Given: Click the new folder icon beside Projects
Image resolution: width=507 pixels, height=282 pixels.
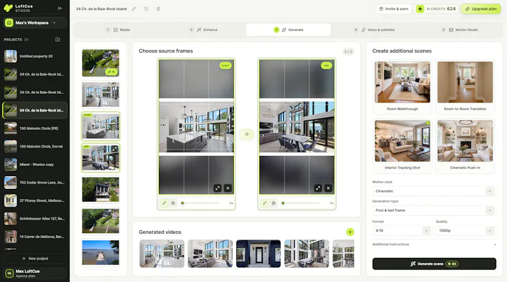Looking at the screenshot, I should [x=58, y=39].
